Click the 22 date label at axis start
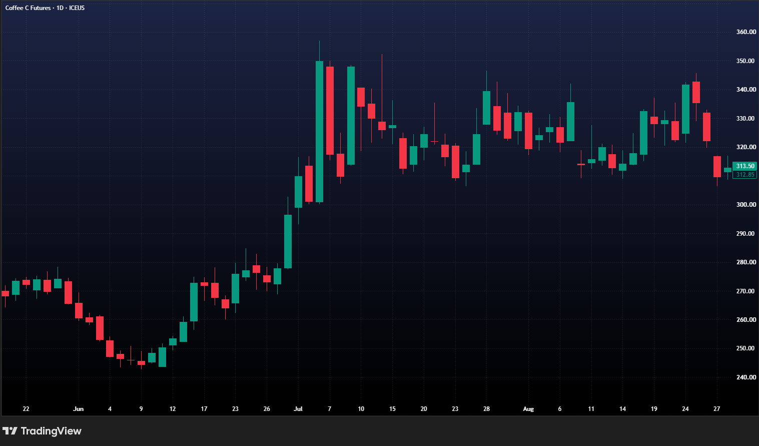Viewport: 759px width, 446px height. click(x=26, y=409)
